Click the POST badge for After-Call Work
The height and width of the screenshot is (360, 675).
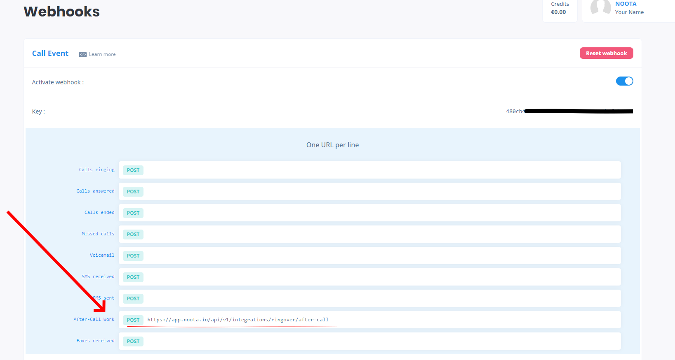click(133, 320)
